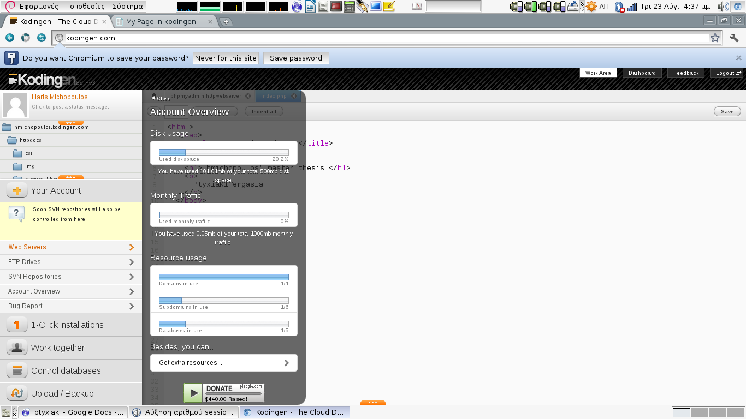This screenshot has height=419, width=746.
Task: Expand FTP Drives section
Action: point(71,262)
